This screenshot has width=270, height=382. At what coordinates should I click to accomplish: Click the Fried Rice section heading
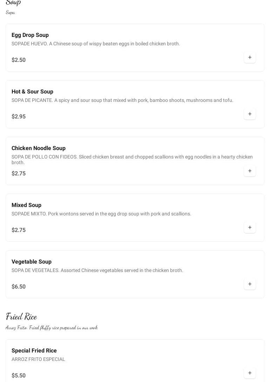point(21,317)
